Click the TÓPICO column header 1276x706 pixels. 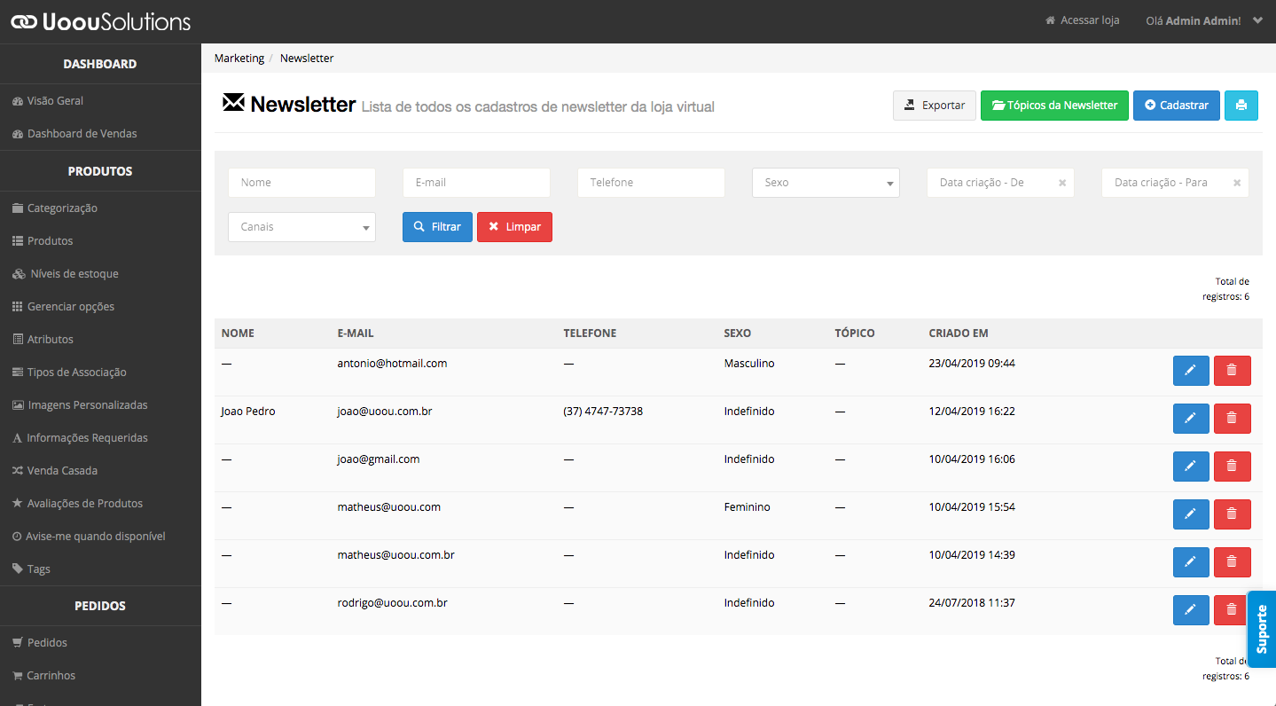(x=855, y=333)
